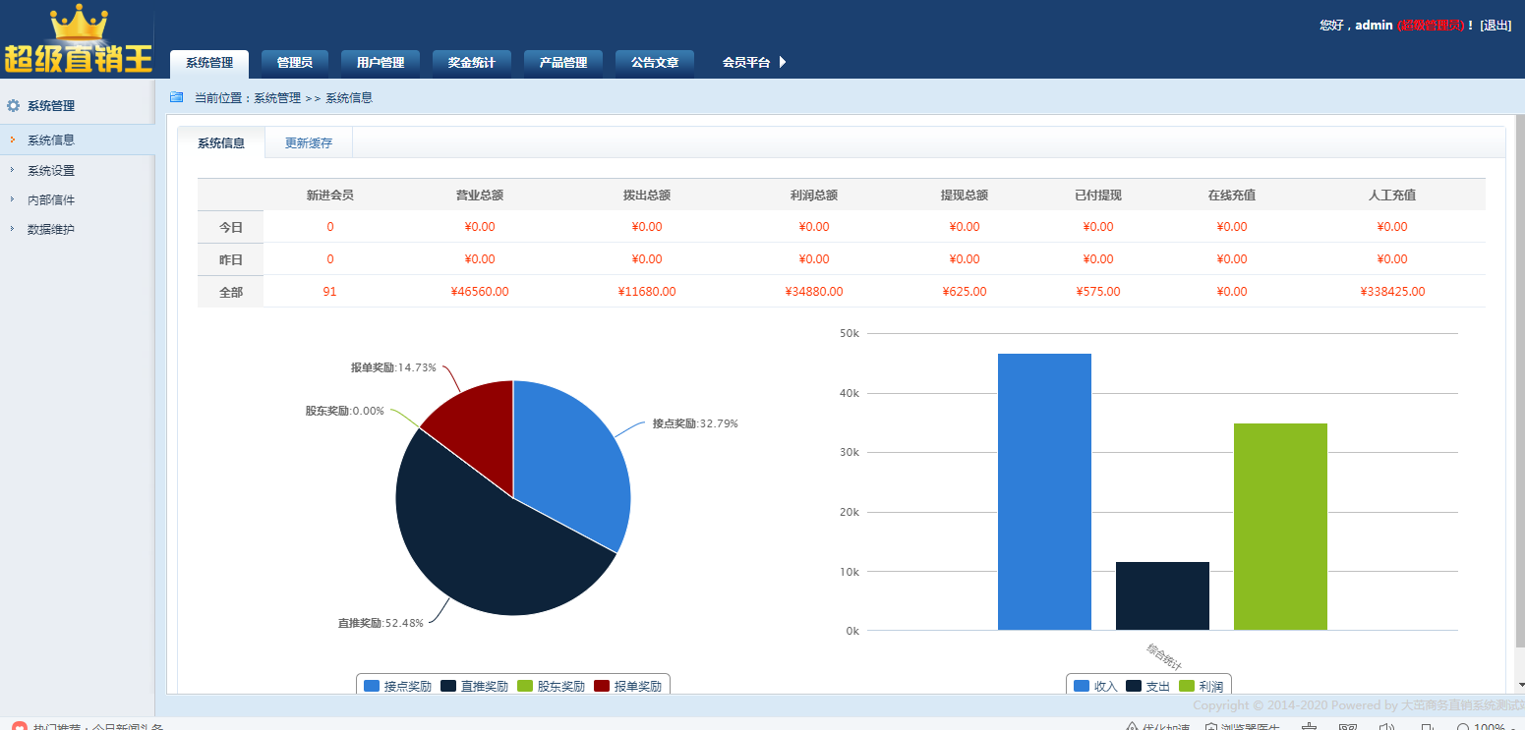Open the 奖金统计 top navigation tab
Screen dimensions: 1525x730
coord(471,63)
